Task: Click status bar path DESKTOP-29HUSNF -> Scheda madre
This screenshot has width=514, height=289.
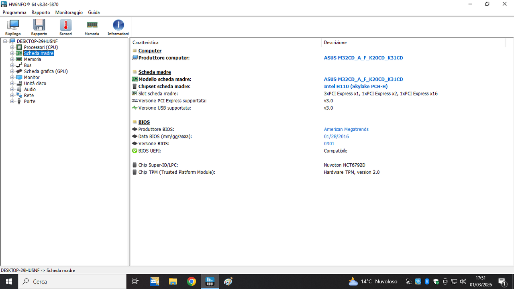Action: (38, 271)
